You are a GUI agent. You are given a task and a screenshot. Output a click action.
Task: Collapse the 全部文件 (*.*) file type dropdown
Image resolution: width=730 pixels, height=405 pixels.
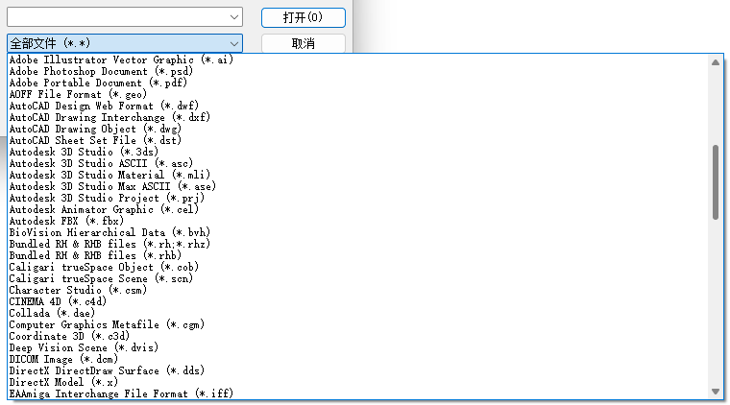point(234,43)
